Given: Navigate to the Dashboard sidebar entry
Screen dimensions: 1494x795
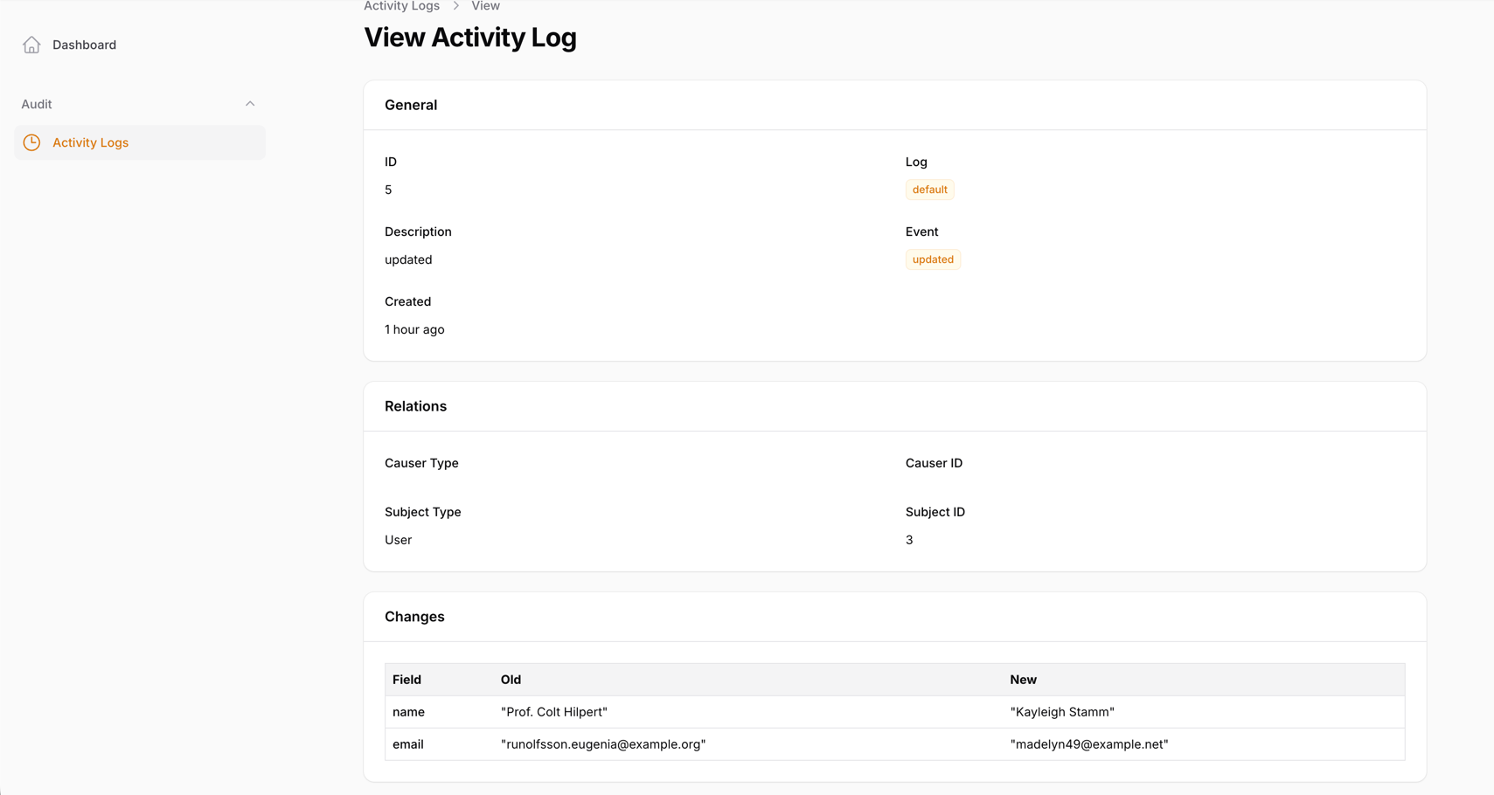Looking at the screenshot, I should [84, 44].
